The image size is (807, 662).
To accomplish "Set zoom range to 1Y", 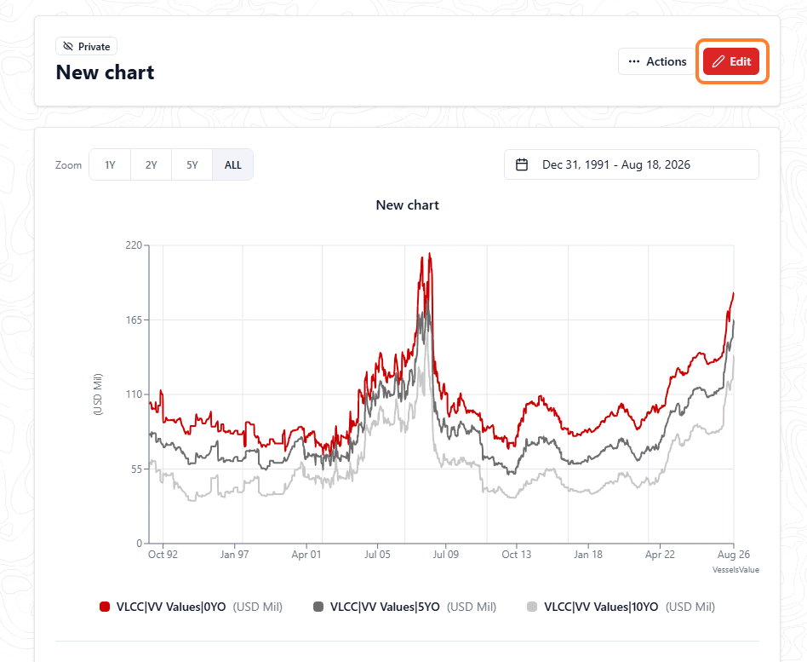I will (x=110, y=164).
